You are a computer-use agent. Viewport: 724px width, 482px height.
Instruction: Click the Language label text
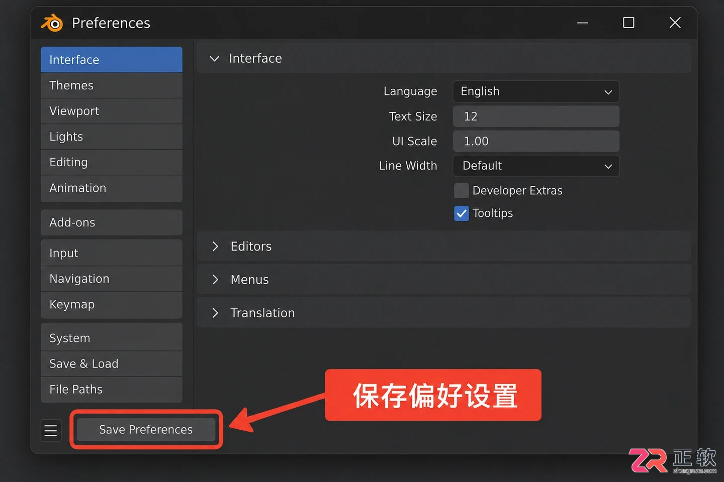tap(410, 92)
